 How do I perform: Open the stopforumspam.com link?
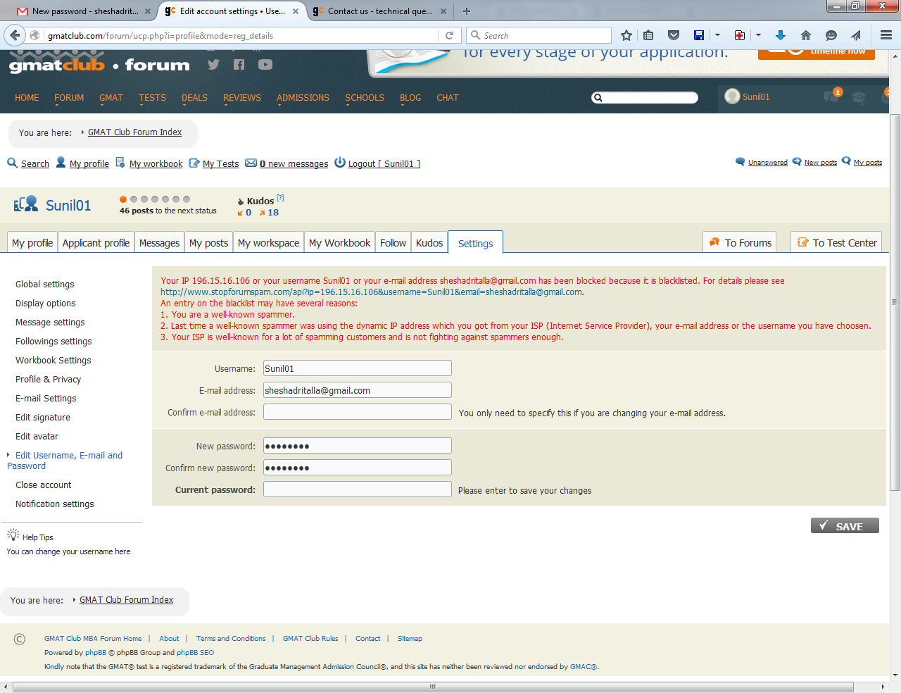click(x=372, y=292)
